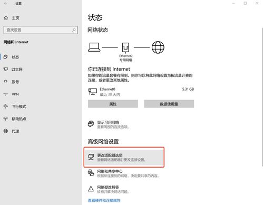Screen dimensions: 263x205
Task: Click the vertical scrollbar on right
Action: [x=262, y=97]
